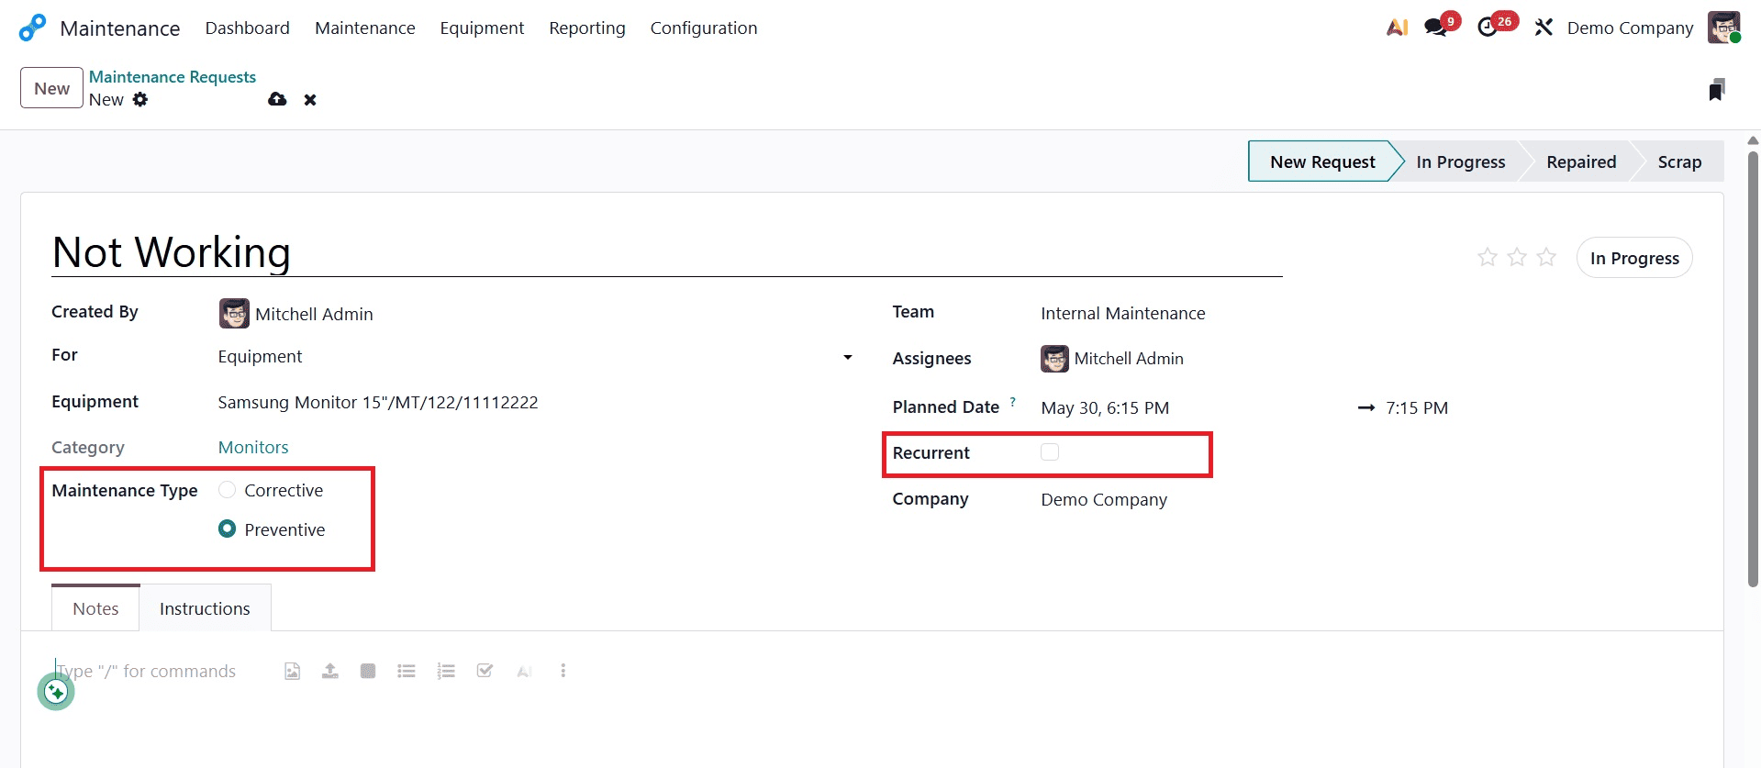The image size is (1761, 768).
Task: Click Mitchell Admin avatar in Assignees
Action: click(1054, 358)
